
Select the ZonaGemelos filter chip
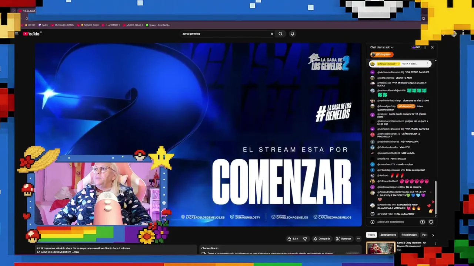click(x=388, y=235)
